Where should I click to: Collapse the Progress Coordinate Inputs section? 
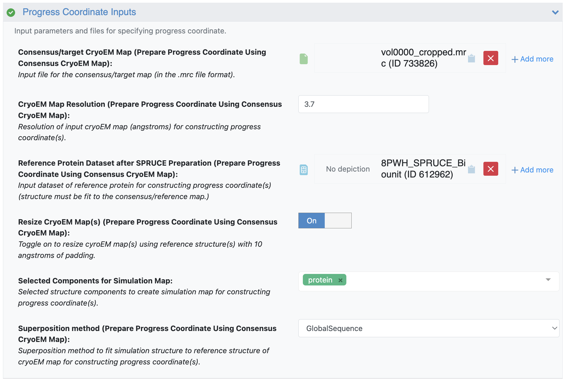click(x=555, y=12)
